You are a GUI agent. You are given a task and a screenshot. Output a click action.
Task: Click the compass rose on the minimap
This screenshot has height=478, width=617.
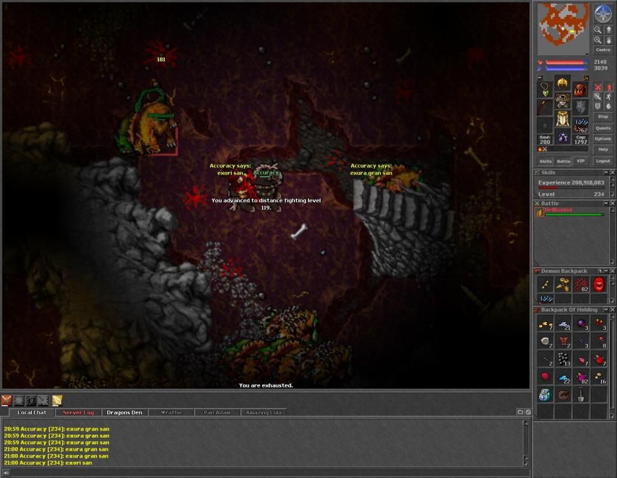pyautogui.click(x=603, y=14)
